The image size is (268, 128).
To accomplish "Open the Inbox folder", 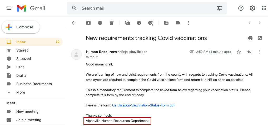I will (x=31, y=42).
